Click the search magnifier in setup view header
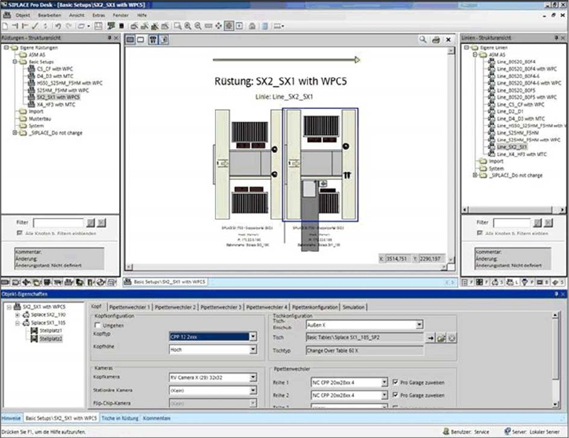Viewport: 569px width, 438px height. (x=424, y=40)
